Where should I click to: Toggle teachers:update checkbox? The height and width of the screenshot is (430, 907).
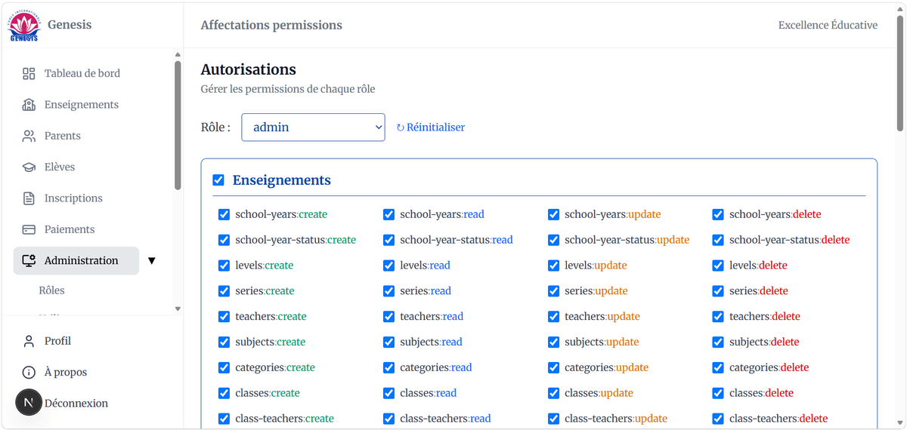point(553,317)
